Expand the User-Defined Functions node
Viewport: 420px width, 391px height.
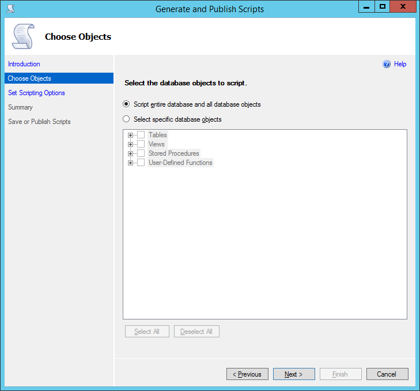131,163
